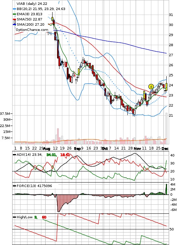Click the OptionChance.com watermark text
183x245 pixels.
(x=32, y=30)
